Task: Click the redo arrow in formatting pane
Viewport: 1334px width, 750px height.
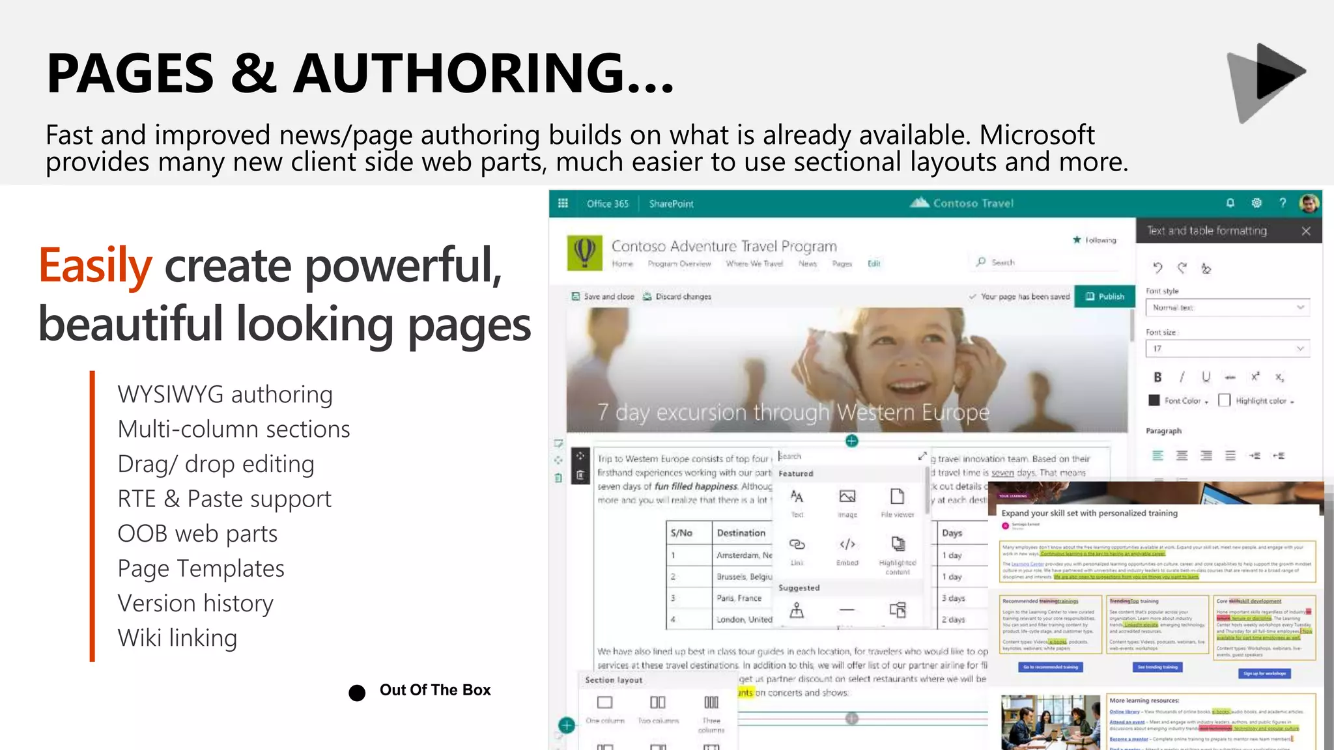Action: coord(1182,268)
